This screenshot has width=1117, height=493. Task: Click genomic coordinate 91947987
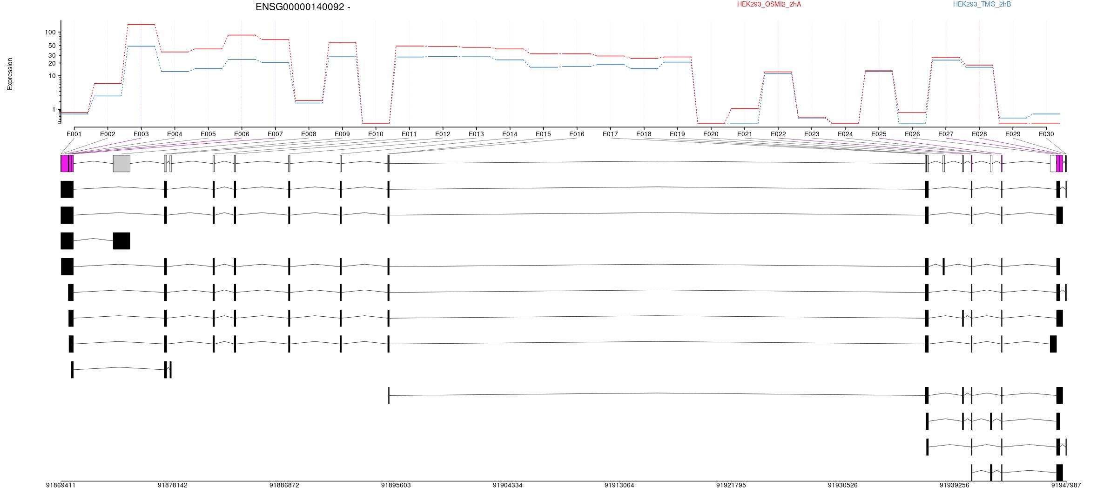1066,485
